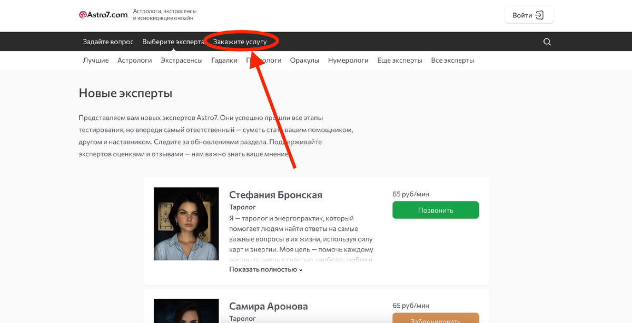Open the Еще эксперты tab
This screenshot has height=323, width=632.
click(400, 60)
